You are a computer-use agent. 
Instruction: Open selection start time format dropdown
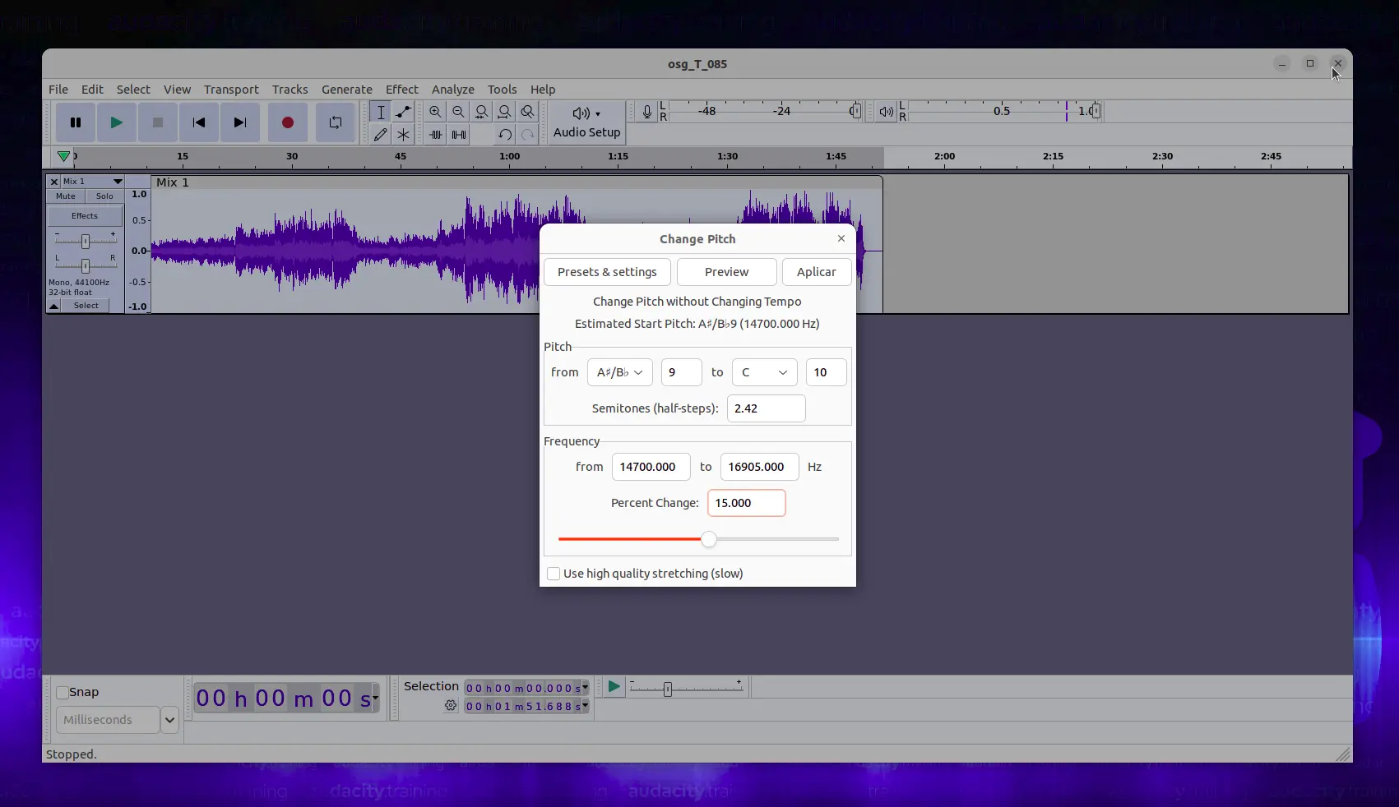(586, 688)
